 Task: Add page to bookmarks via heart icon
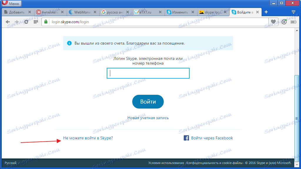coord(273,22)
